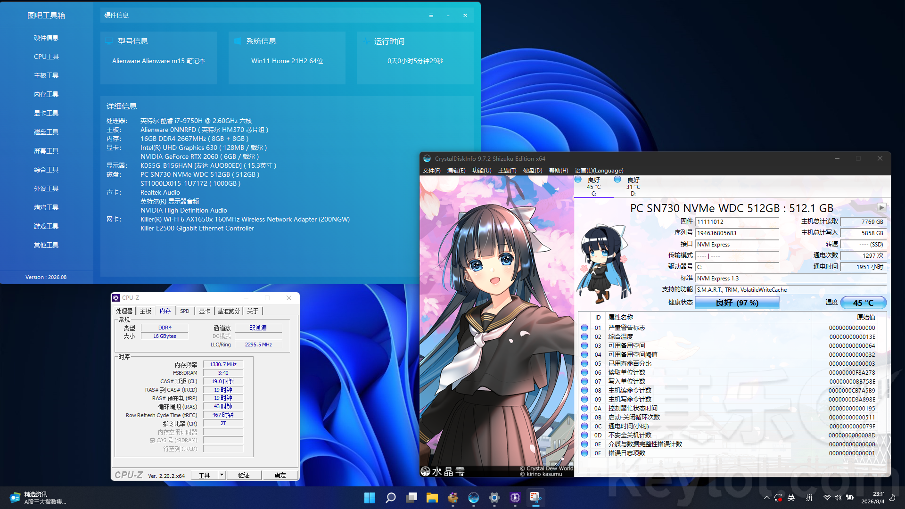
Task: Select the D: disk tab at 31 °C
Action: [633, 187]
